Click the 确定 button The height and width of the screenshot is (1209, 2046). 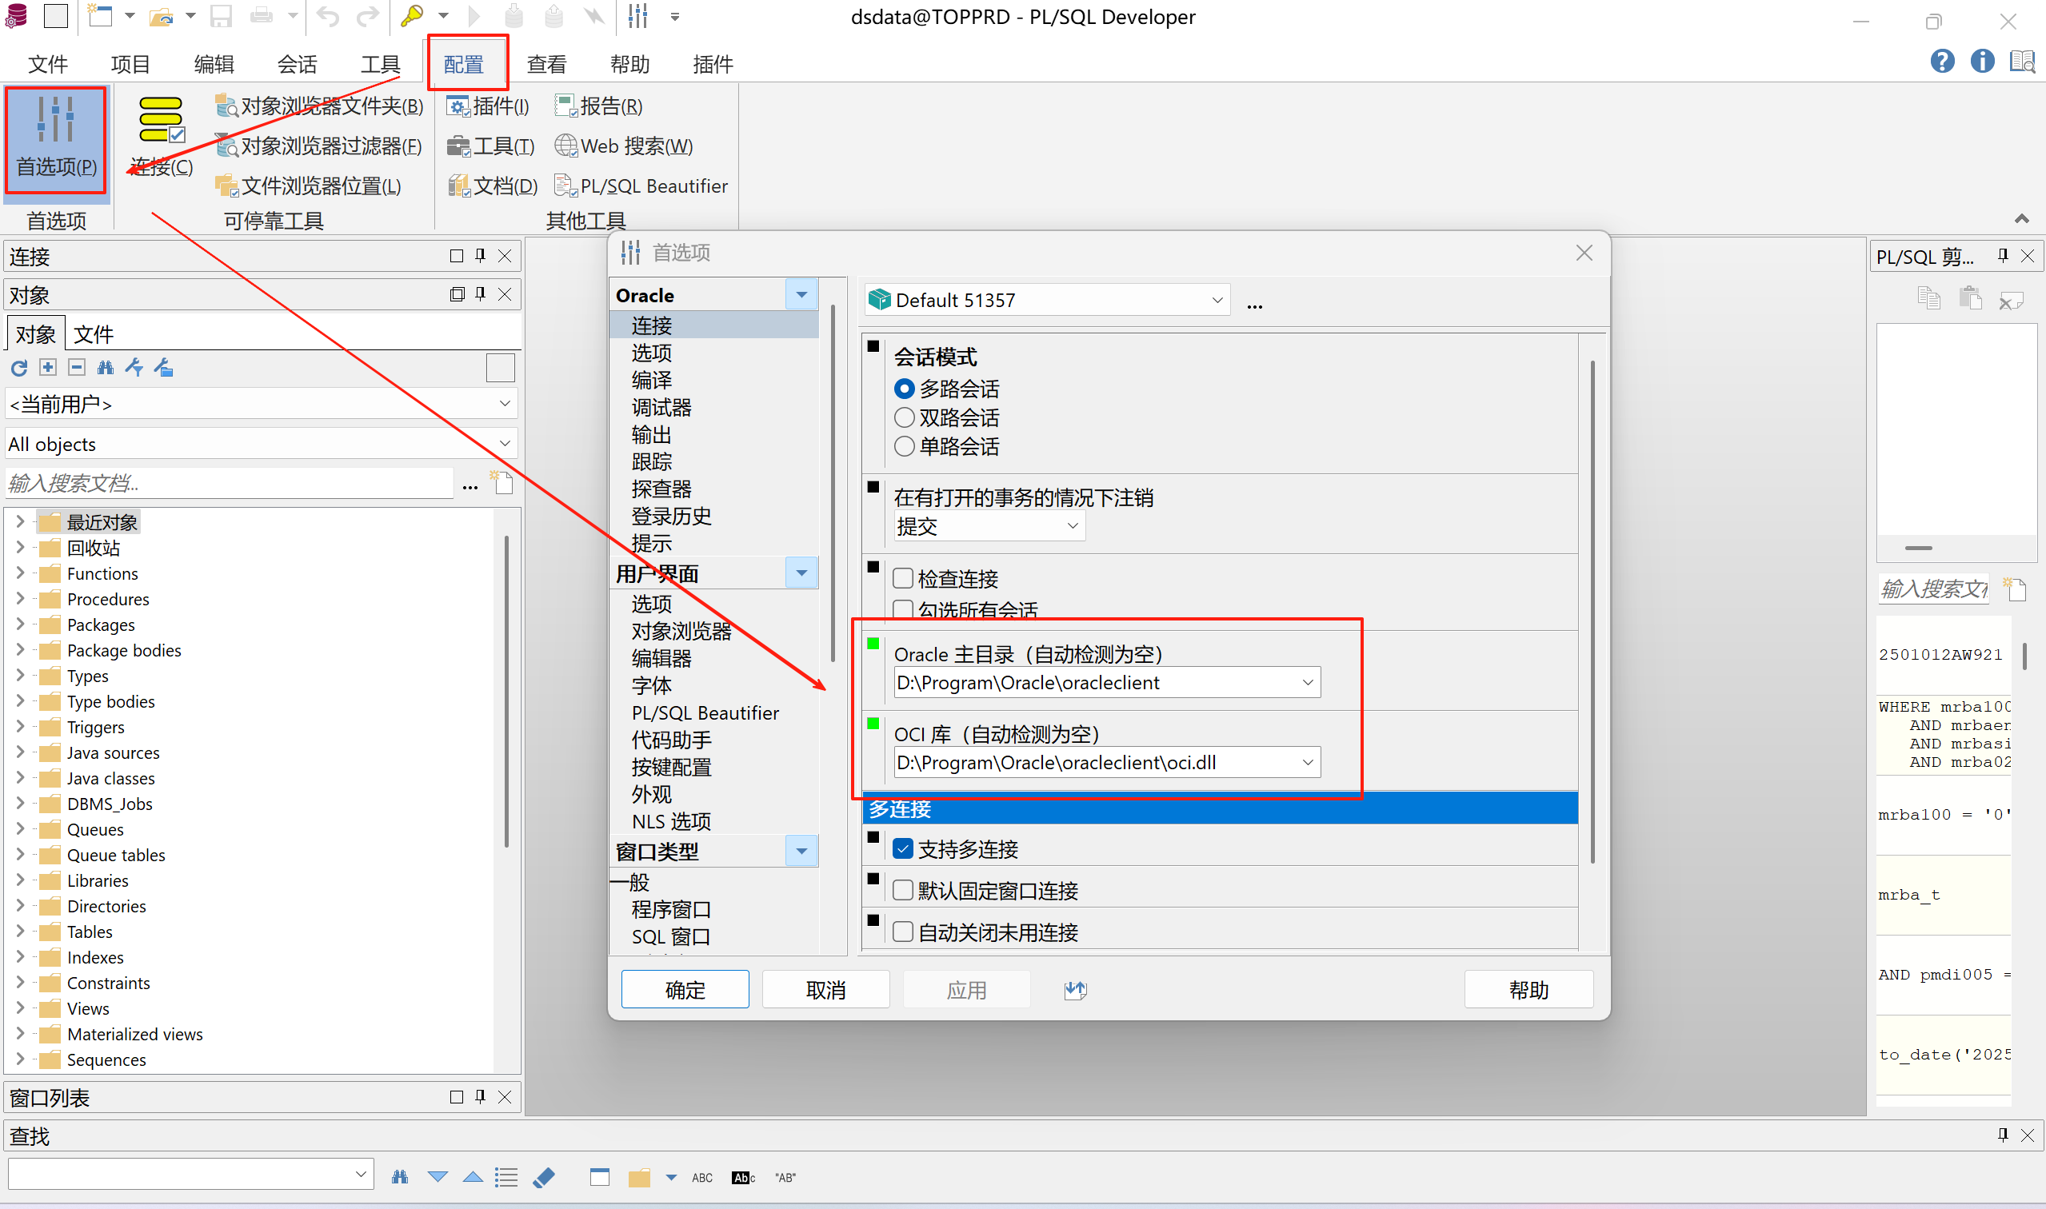685,990
